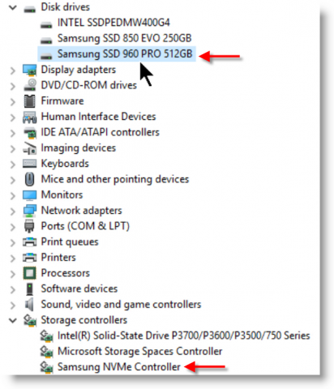Click the Display adapters category icon
The height and width of the screenshot is (389, 334).
pyautogui.click(x=29, y=70)
